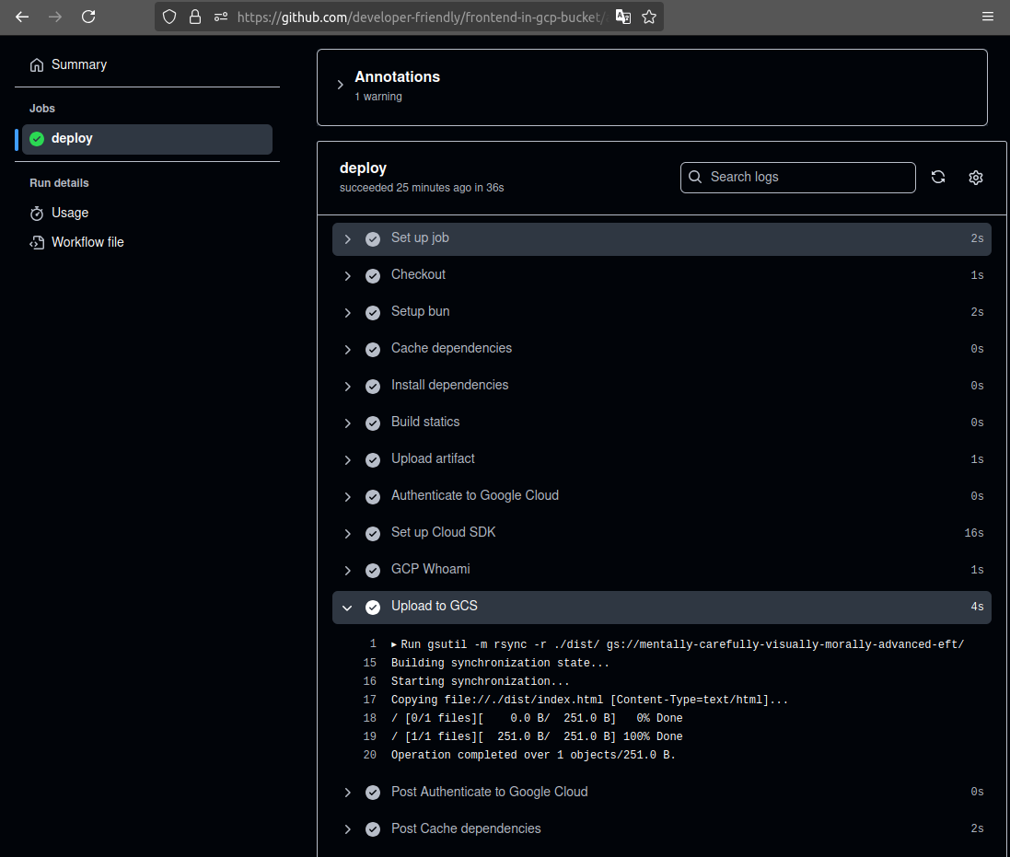The width and height of the screenshot is (1010, 857).
Task: Expand the Build statics step
Action: (348, 423)
